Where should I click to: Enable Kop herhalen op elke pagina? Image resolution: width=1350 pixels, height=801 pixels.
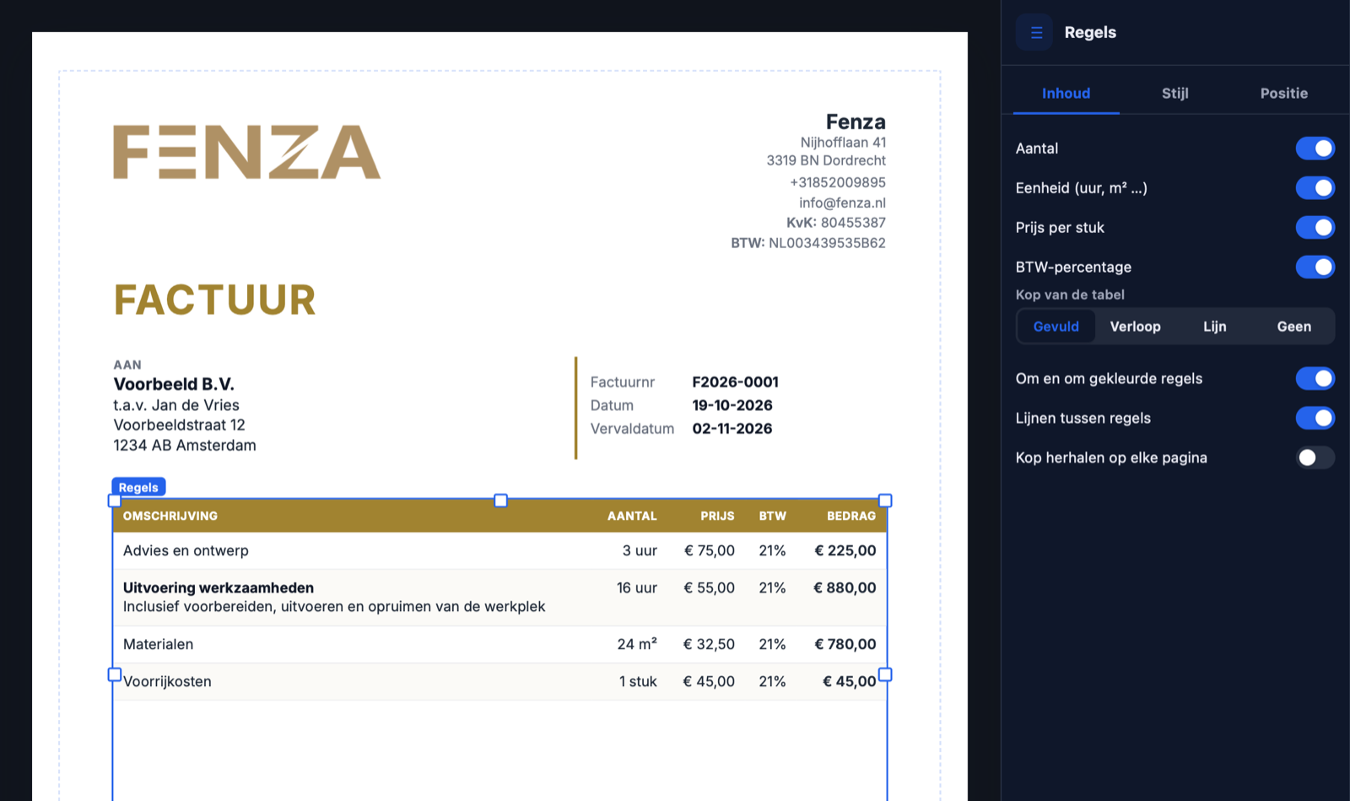coord(1315,457)
